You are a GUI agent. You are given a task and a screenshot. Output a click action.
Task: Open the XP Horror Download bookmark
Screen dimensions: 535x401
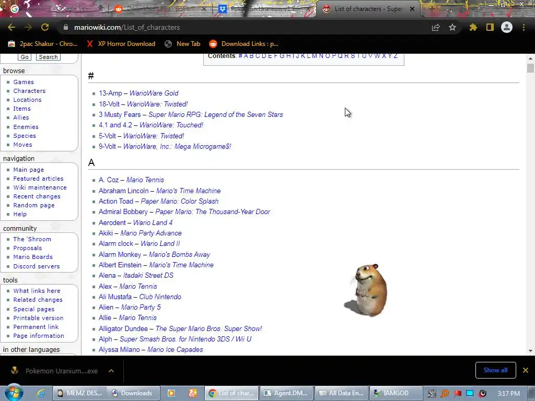(x=121, y=44)
